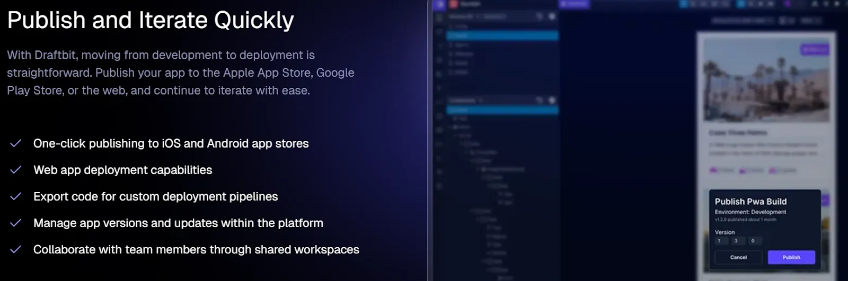
Task: Click the "Version" label in the dialog
Action: tap(725, 232)
